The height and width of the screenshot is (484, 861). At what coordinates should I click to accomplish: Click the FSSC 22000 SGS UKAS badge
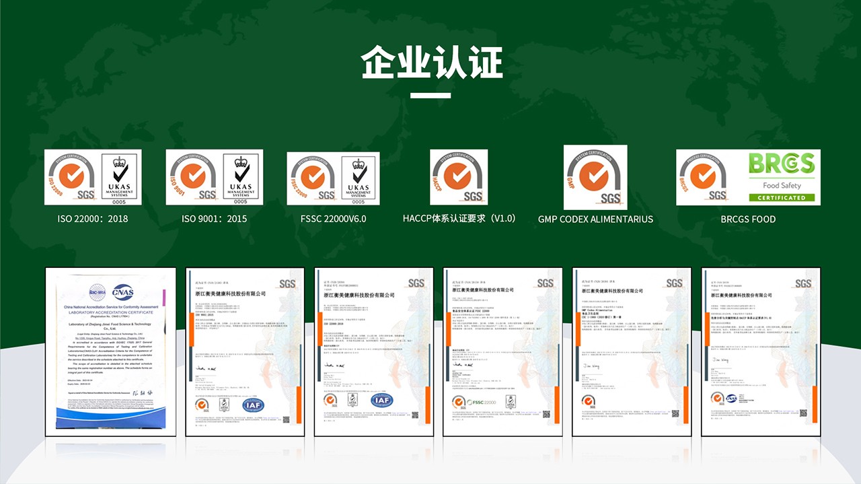[x=333, y=178]
